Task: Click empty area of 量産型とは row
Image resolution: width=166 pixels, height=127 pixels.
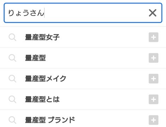Action: [x=103, y=99]
